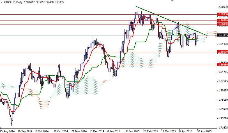Click the 1.71625 price axis value
The height and width of the screenshot is (133, 228).
pyautogui.click(x=223, y=128)
